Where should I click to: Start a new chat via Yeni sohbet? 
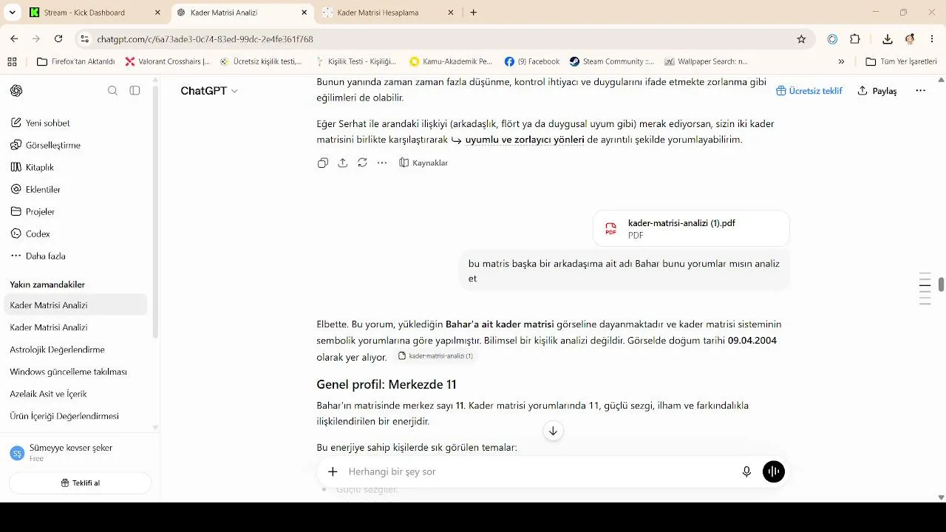tap(75, 123)
